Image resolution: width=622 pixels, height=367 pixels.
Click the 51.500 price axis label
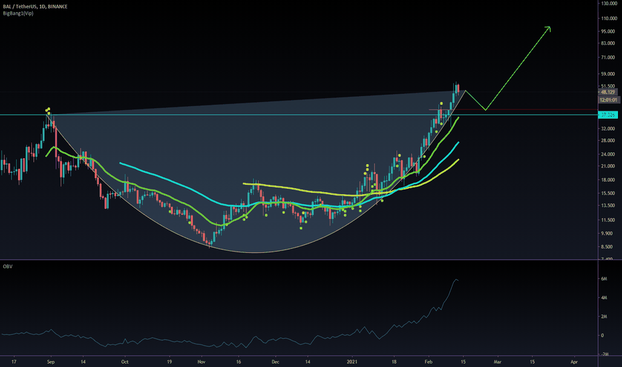pyautogui.click(x=608, y=86)
